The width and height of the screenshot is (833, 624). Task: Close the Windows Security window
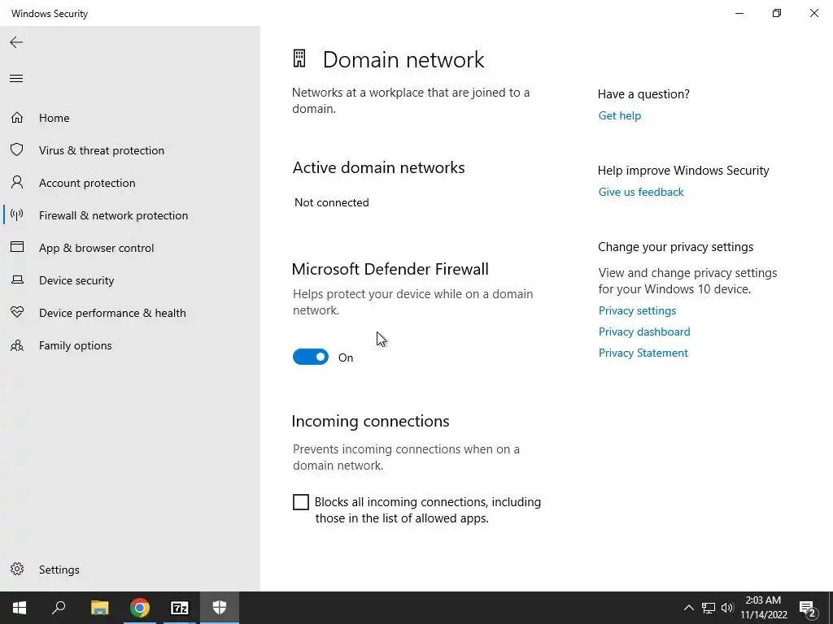click(x=813, y=13)
